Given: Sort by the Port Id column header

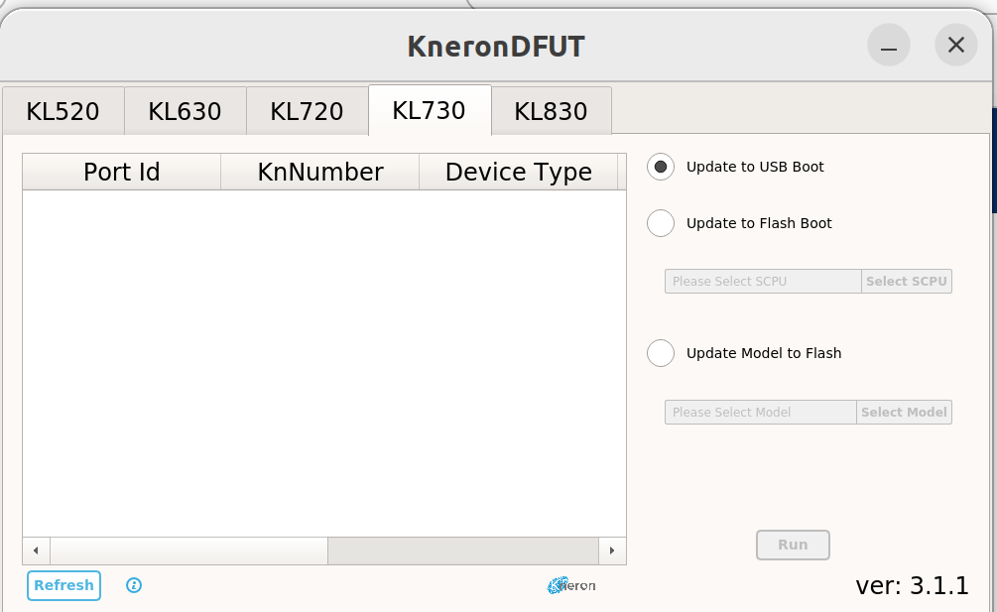Looking at the screenshot, I should coord(121,172).
